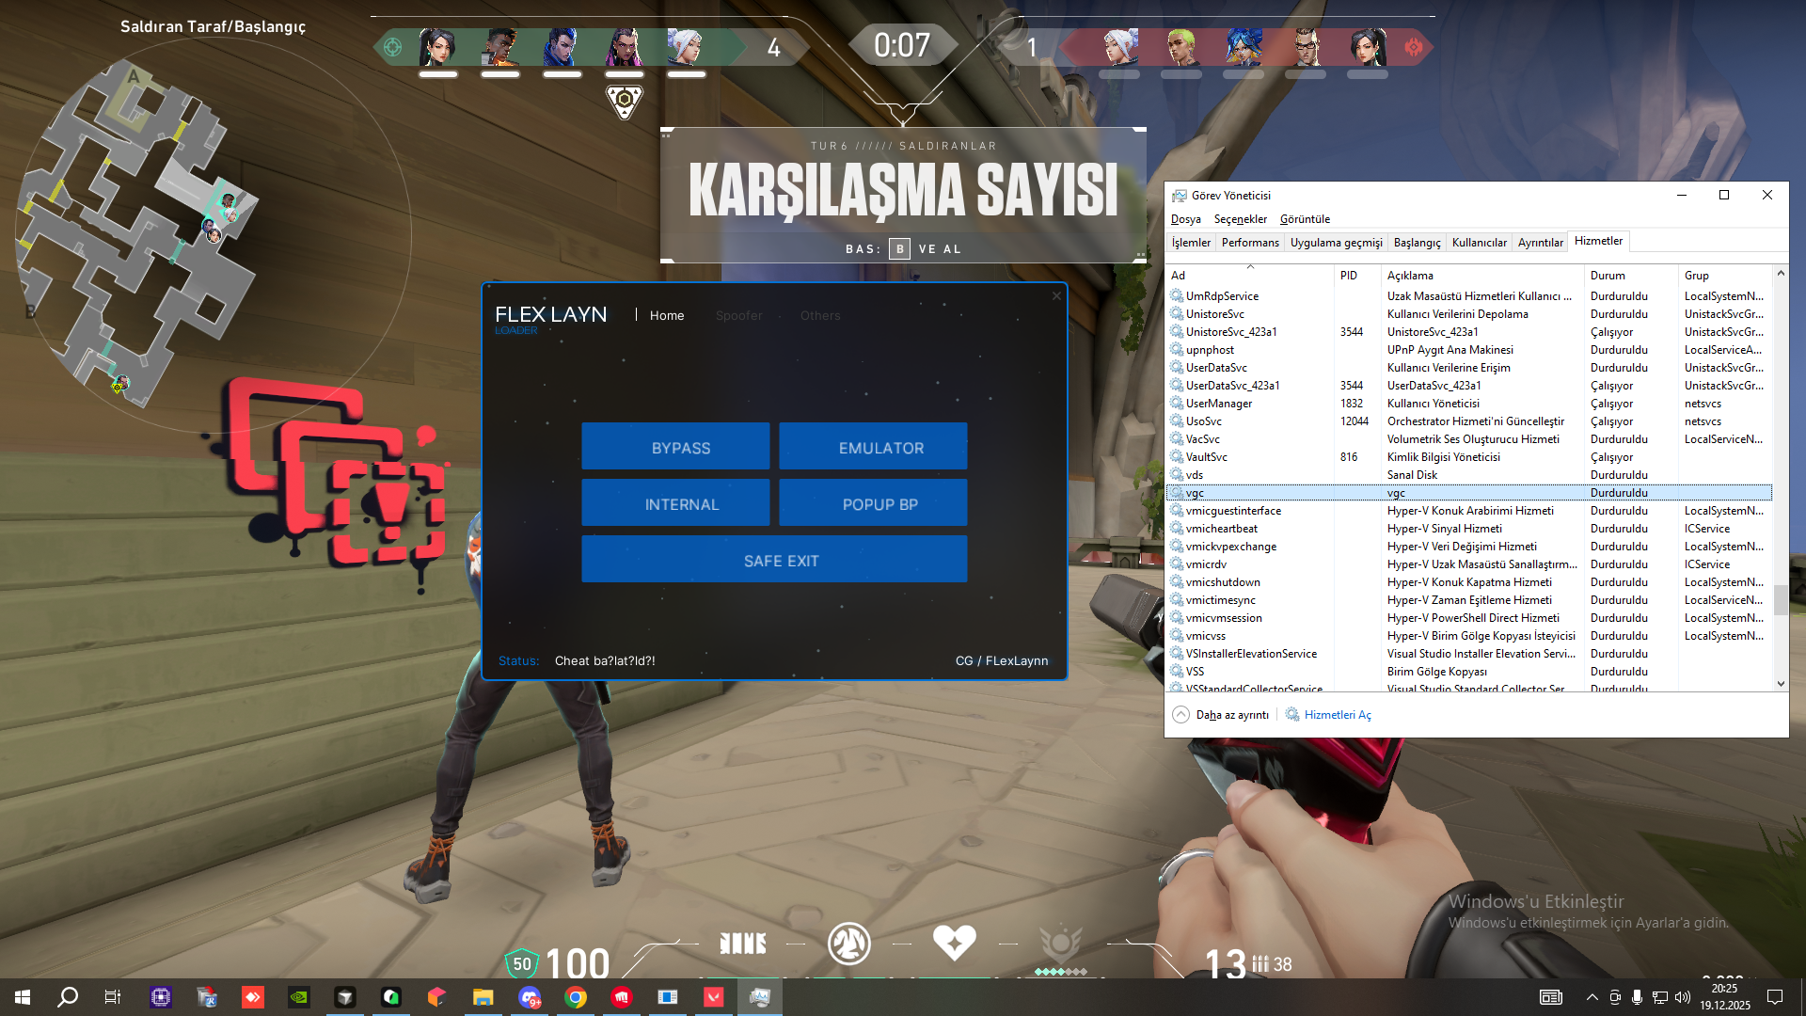Select the Hizmetler tab
The height and width of the screenshot is (1016, 1806).
point(1599,241)
